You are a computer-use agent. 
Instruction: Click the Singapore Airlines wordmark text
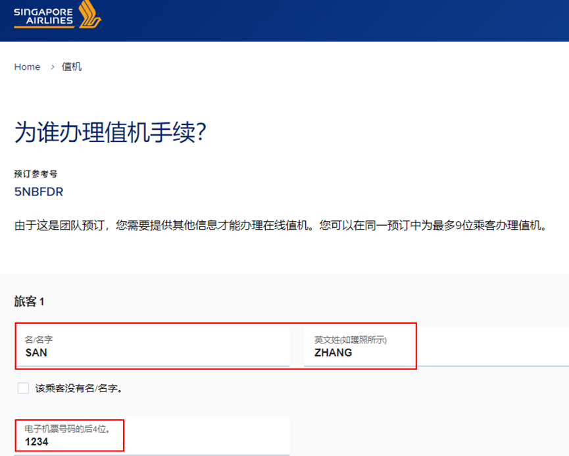click(x=43, y=15)
